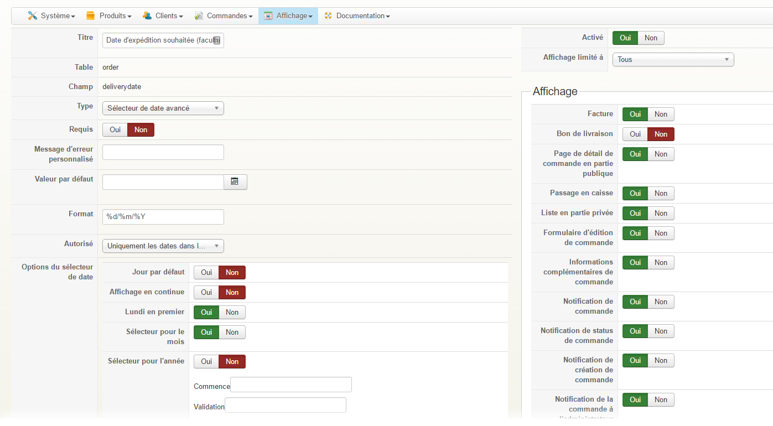Set Requis to Non
The height and width of the screenshot is (426, 773).
pyautogui.click(x=141, y=129)
